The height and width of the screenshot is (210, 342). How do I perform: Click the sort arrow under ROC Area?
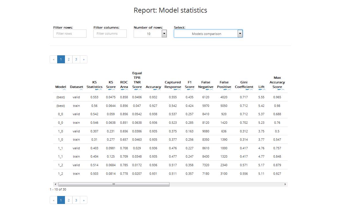tap(126, 90)
